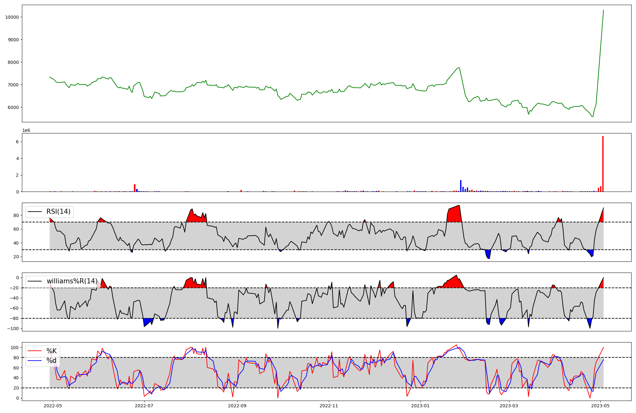Screen dimensions: 636x413
Task: Click the 10000 price axis label
Action: click(12, 17)
